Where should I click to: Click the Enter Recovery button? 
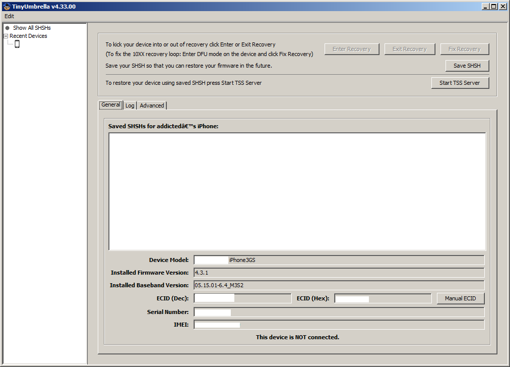tap(352, 49)
